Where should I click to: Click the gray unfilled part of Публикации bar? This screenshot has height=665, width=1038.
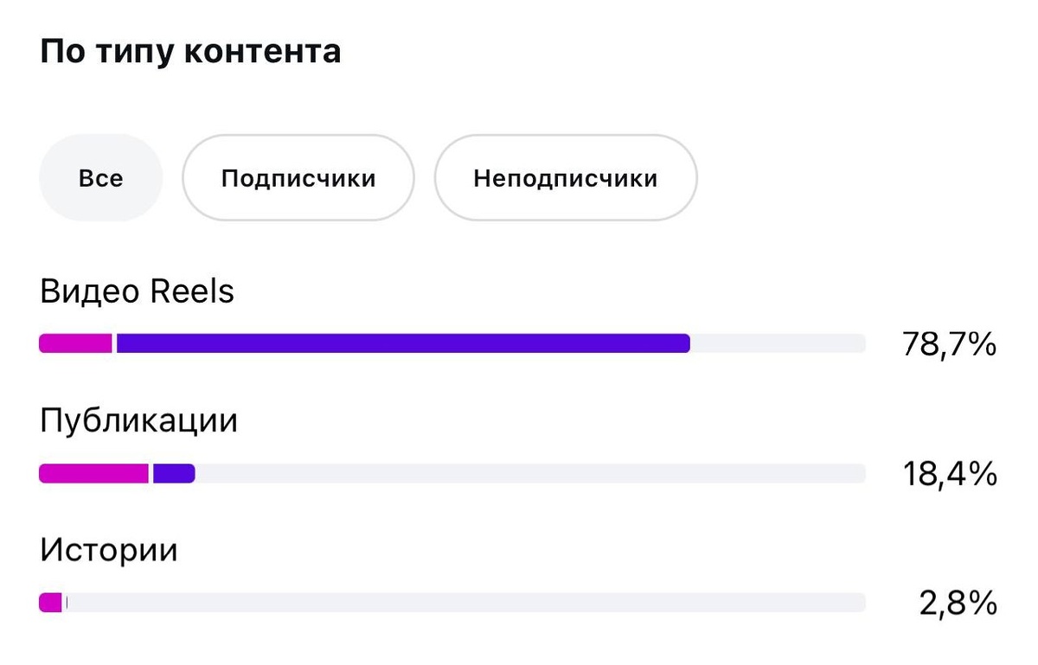(529, 473)
